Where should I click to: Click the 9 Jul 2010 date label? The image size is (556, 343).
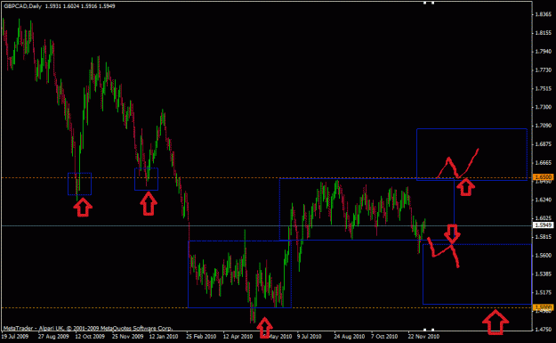point(310,336)
